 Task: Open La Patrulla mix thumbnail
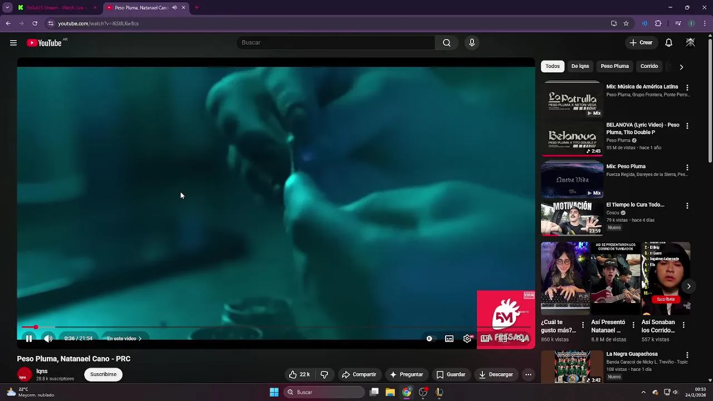point(572,99)
